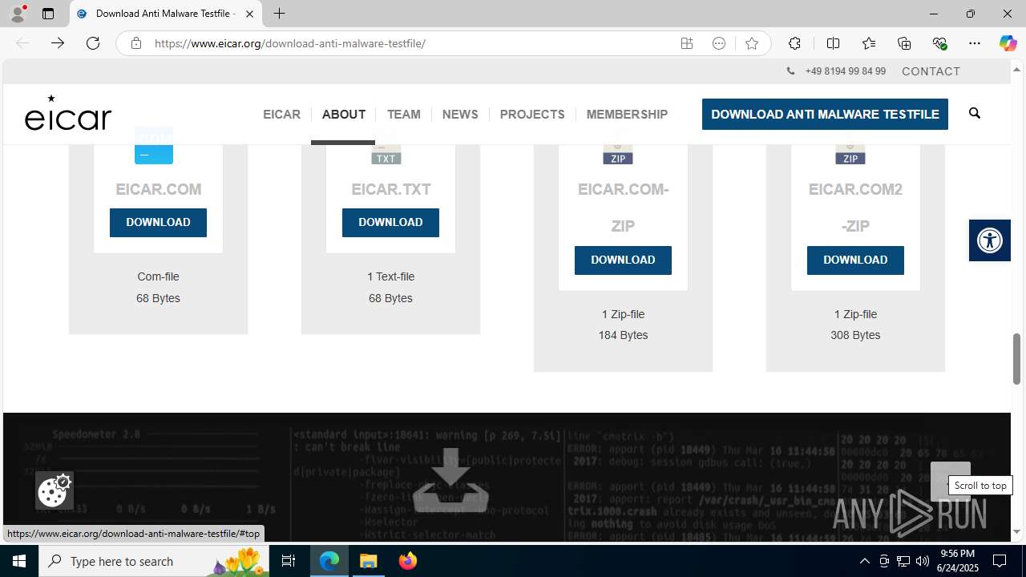1026x577 pixels.
Task: Click the page vertical scrollbar thumb
Action: pyautogui.click(x=1017, y=358)
